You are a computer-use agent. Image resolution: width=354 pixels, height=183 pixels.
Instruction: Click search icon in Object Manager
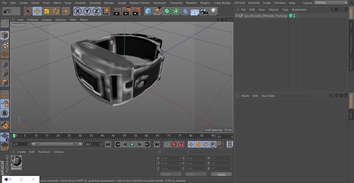[331, 9]
